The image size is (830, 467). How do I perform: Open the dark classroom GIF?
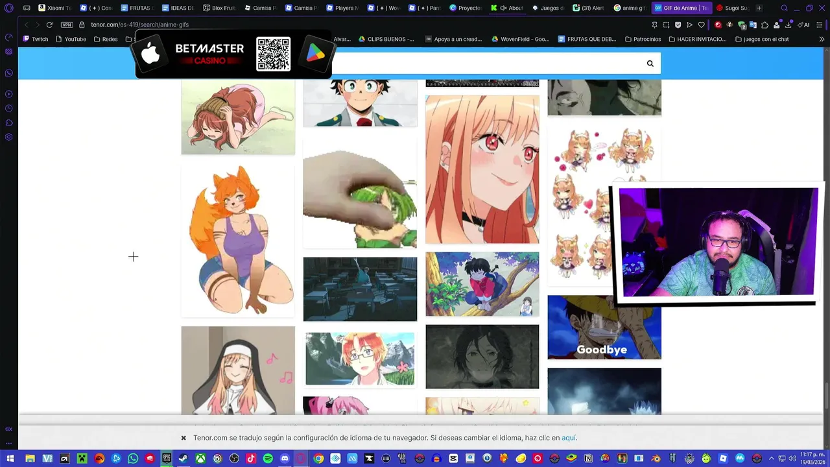[360, 289]
